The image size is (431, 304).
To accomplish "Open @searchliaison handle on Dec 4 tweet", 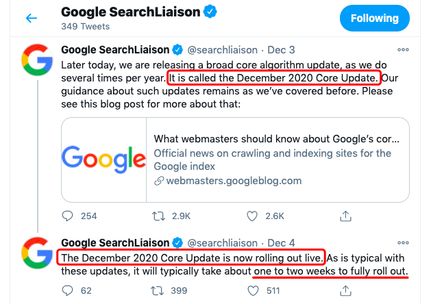I will pyautogui.click(x=223, y=243).
